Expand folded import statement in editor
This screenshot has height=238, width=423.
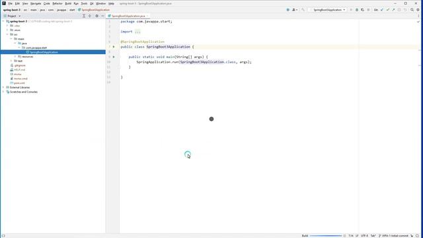137,32
